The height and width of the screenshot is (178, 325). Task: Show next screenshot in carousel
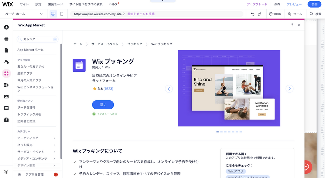289,89
